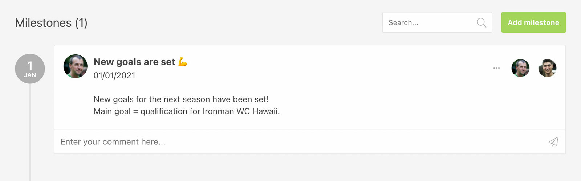
Task: Open the 'New goals are set' milestone title
Action: point(134,62)
